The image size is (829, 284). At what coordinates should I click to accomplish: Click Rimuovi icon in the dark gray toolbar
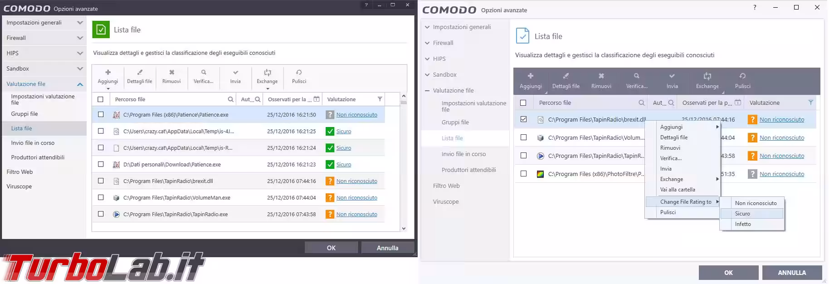tap(601, 76)
